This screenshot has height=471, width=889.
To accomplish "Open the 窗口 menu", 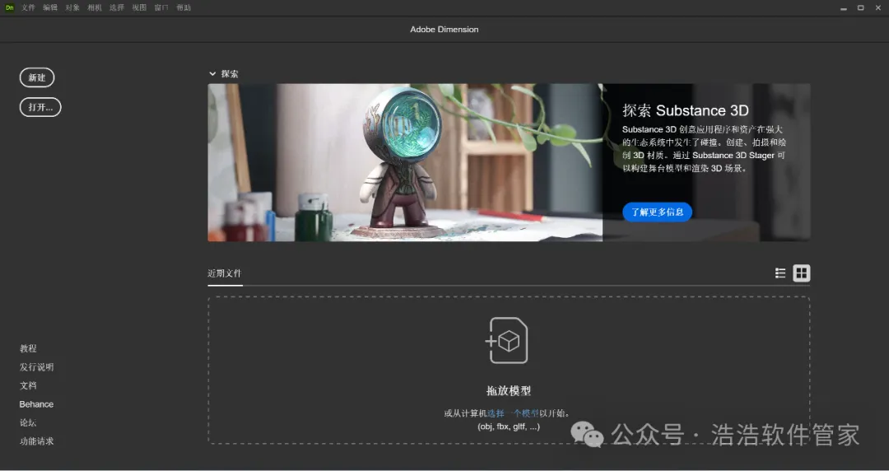I will pos(161,7).
